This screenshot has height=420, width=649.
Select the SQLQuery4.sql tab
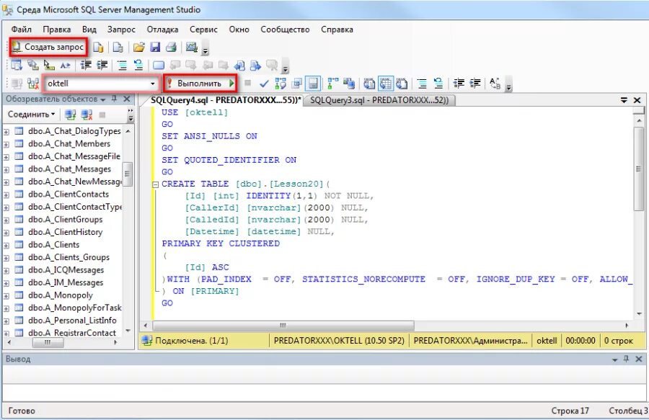(225, 100)
